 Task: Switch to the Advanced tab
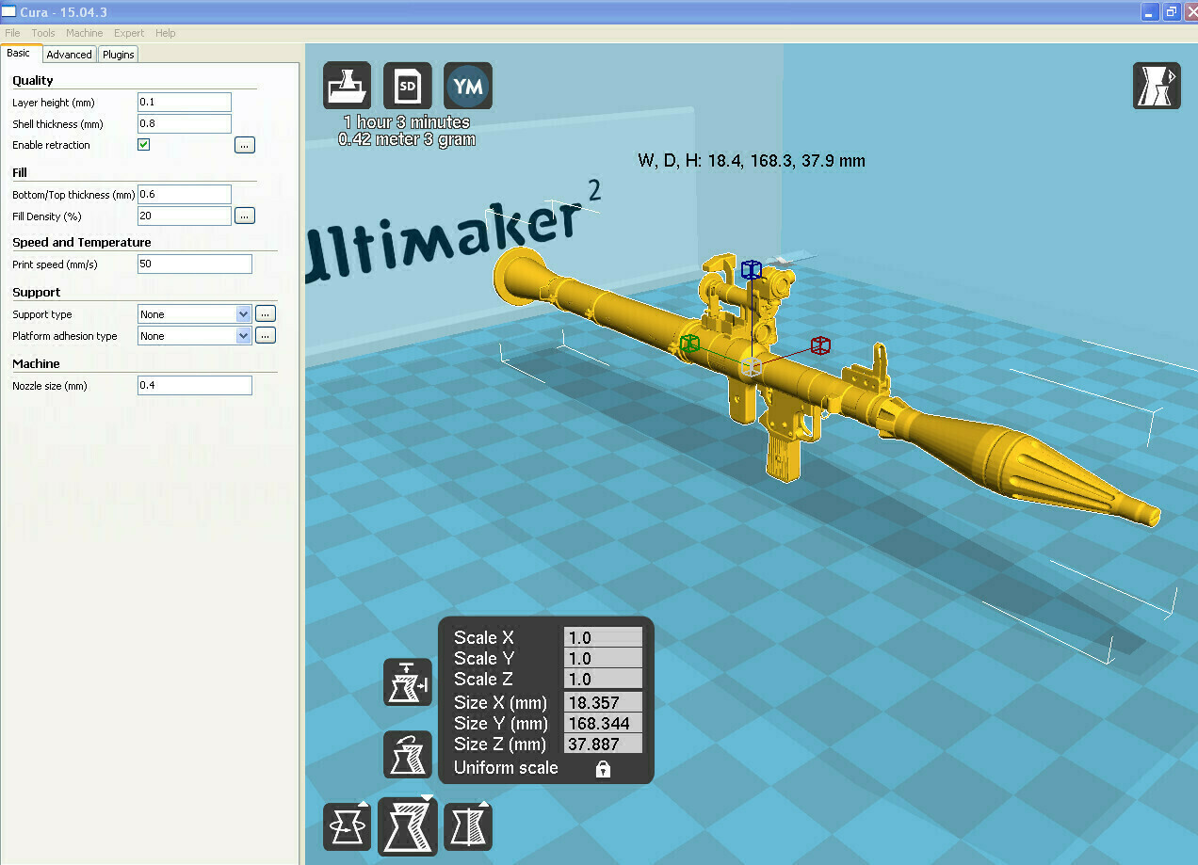point(69,55)
